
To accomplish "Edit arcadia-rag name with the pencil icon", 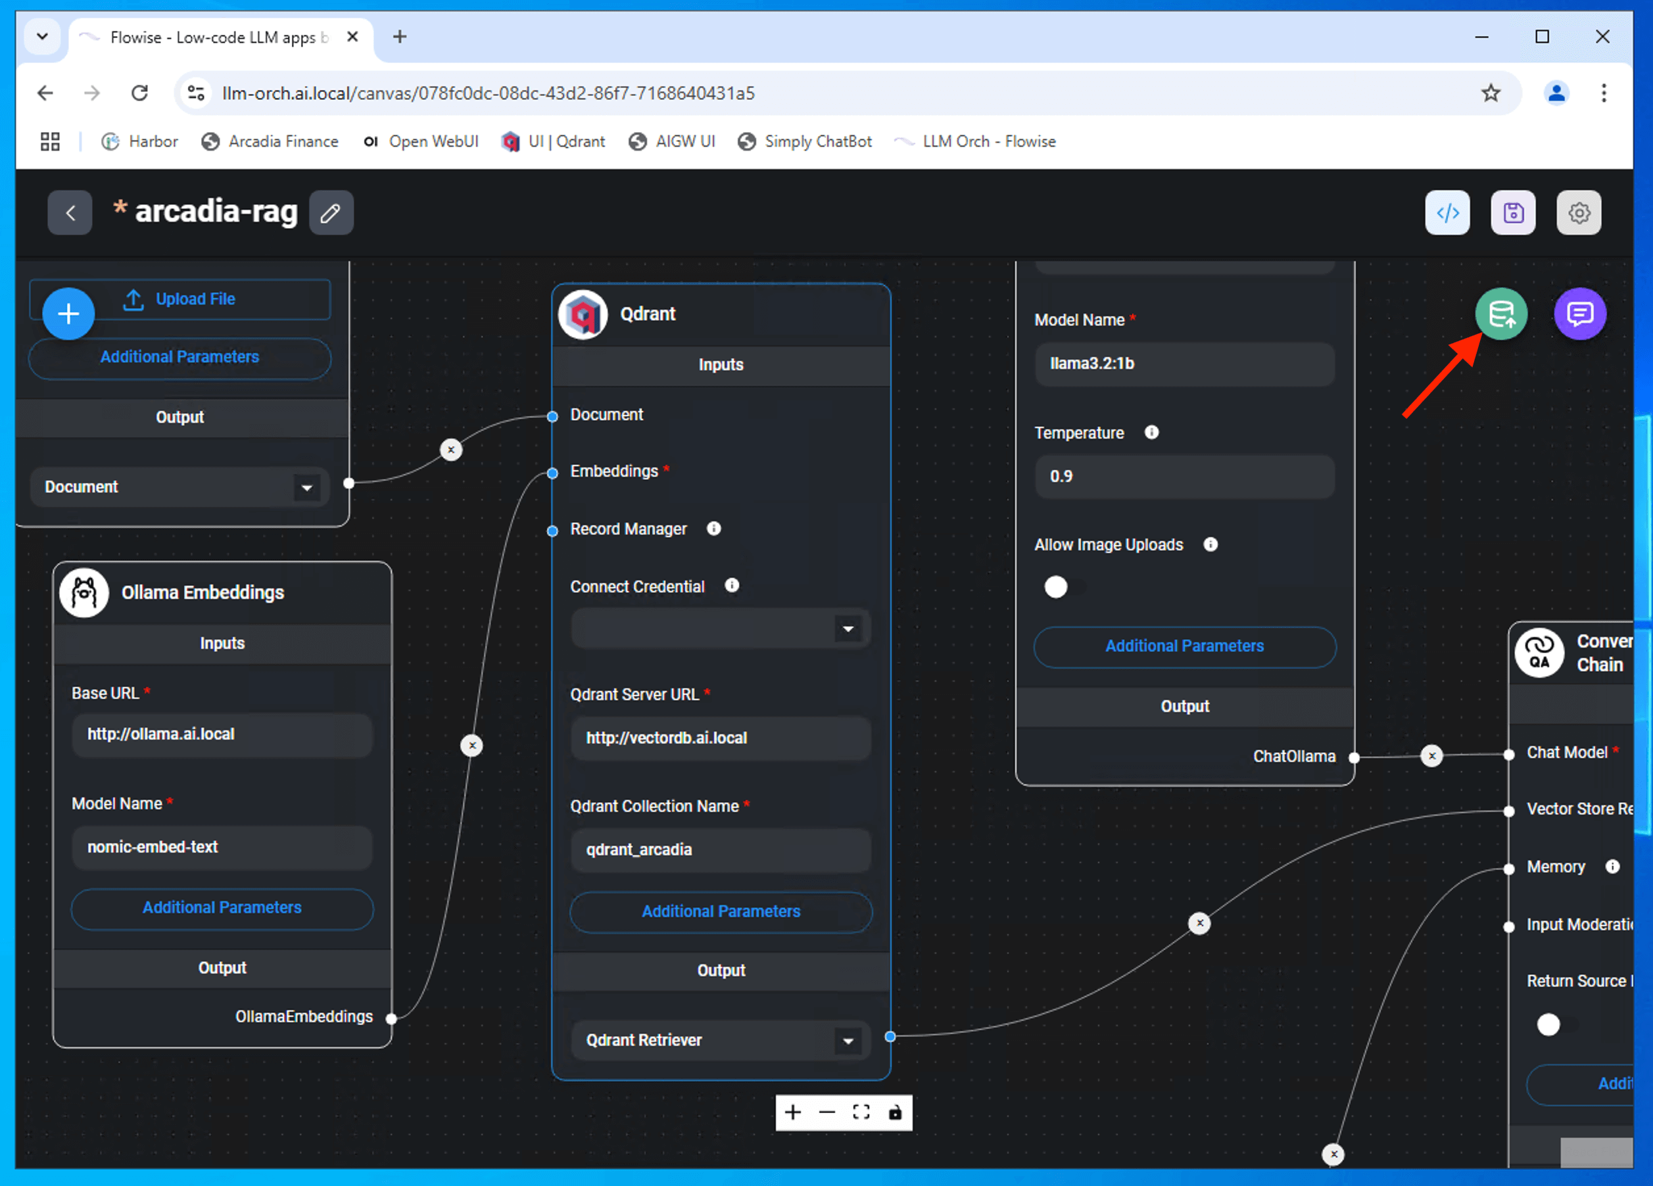I will point(331,213).
